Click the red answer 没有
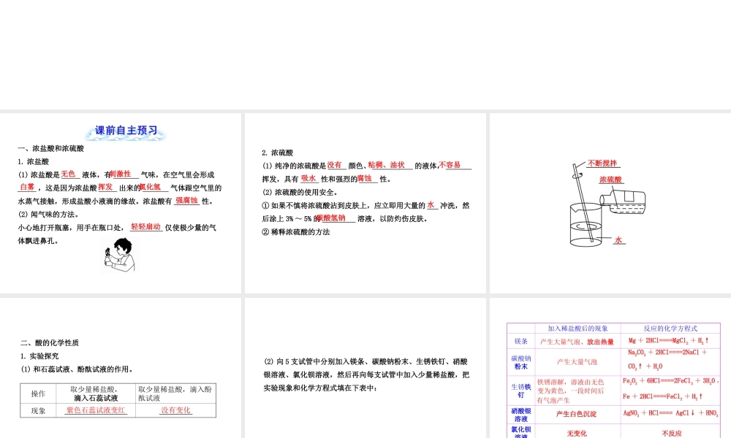Viewport: 731px width, 438px height. tap(334, 165)
